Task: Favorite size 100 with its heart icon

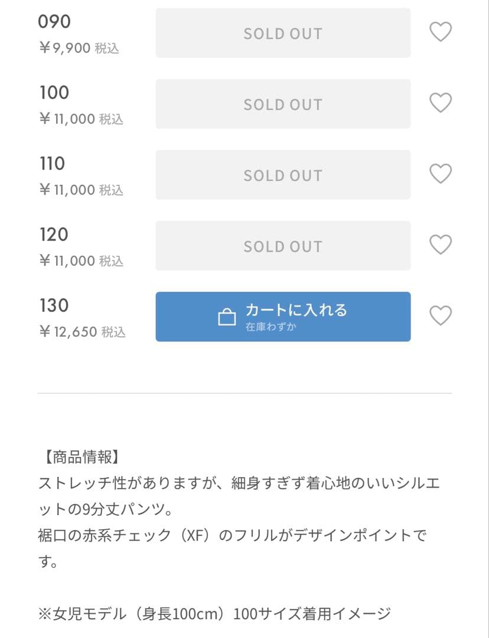Action: coord(440,103)
